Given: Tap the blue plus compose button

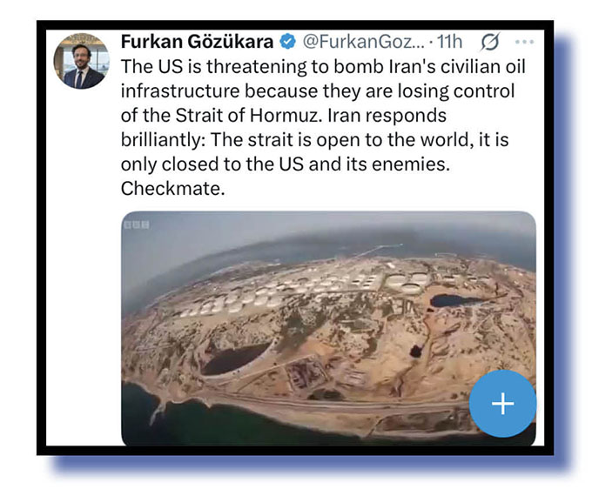Looking at the screenshot, I should [x=502, y=404].
